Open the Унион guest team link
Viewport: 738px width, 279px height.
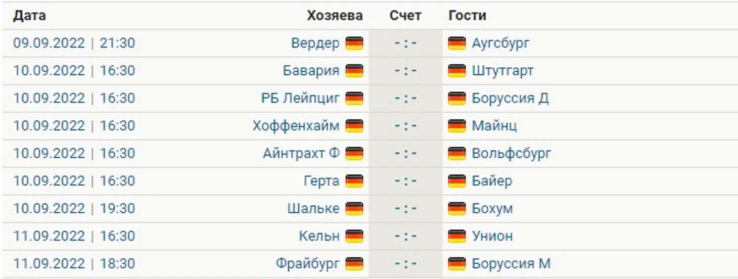click(492, 236)
